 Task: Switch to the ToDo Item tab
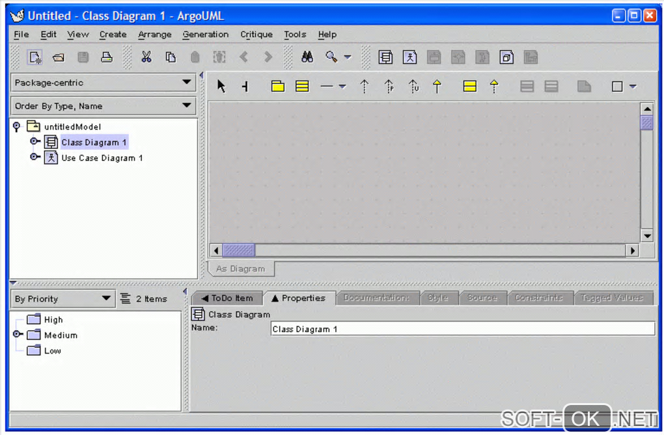click(x=227, y=298)
